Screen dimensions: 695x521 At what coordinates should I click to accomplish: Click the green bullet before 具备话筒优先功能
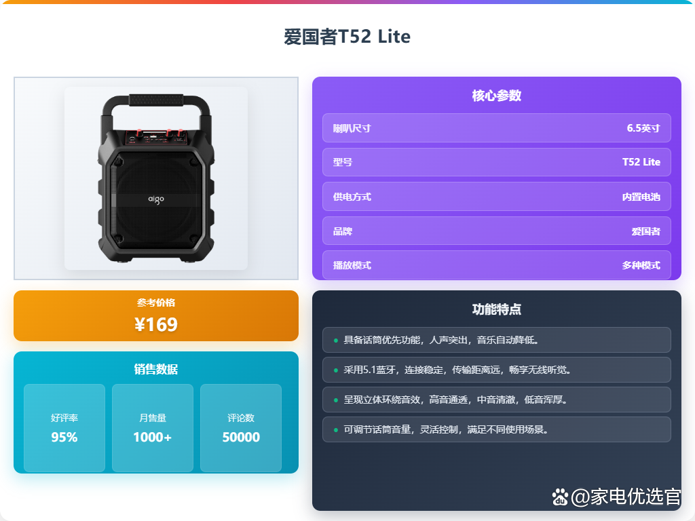pos(335,341)
